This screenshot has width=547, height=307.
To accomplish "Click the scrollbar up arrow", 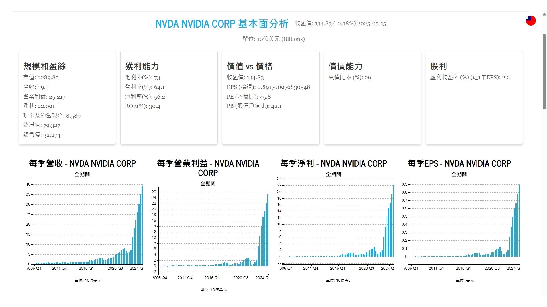I will (544, 14).
